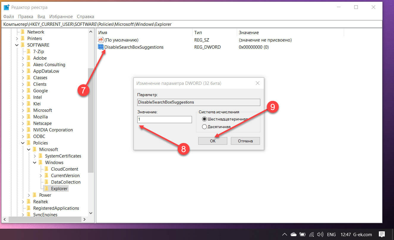394x240 pixels.
Task: Expand the NVIDIA Corporation node
Action: click(x=23, y=130)
